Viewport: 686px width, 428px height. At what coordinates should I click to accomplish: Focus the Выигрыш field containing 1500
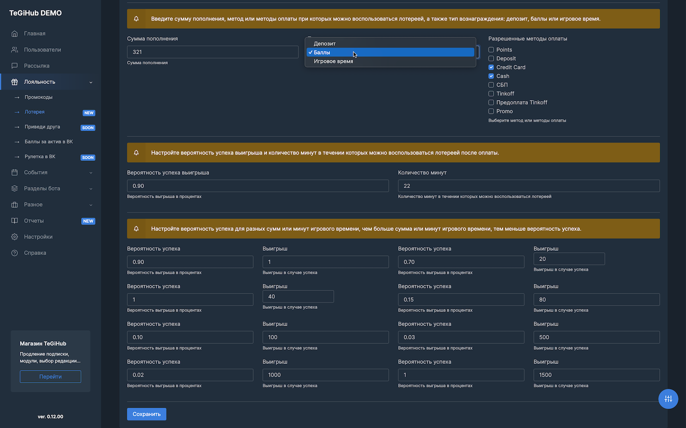tap(597, 375)
